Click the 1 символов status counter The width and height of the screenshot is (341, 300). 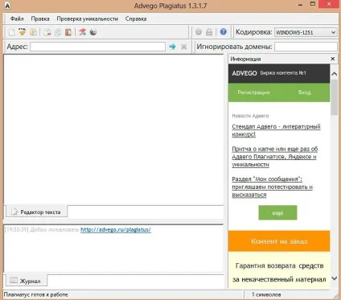(266, 294)
